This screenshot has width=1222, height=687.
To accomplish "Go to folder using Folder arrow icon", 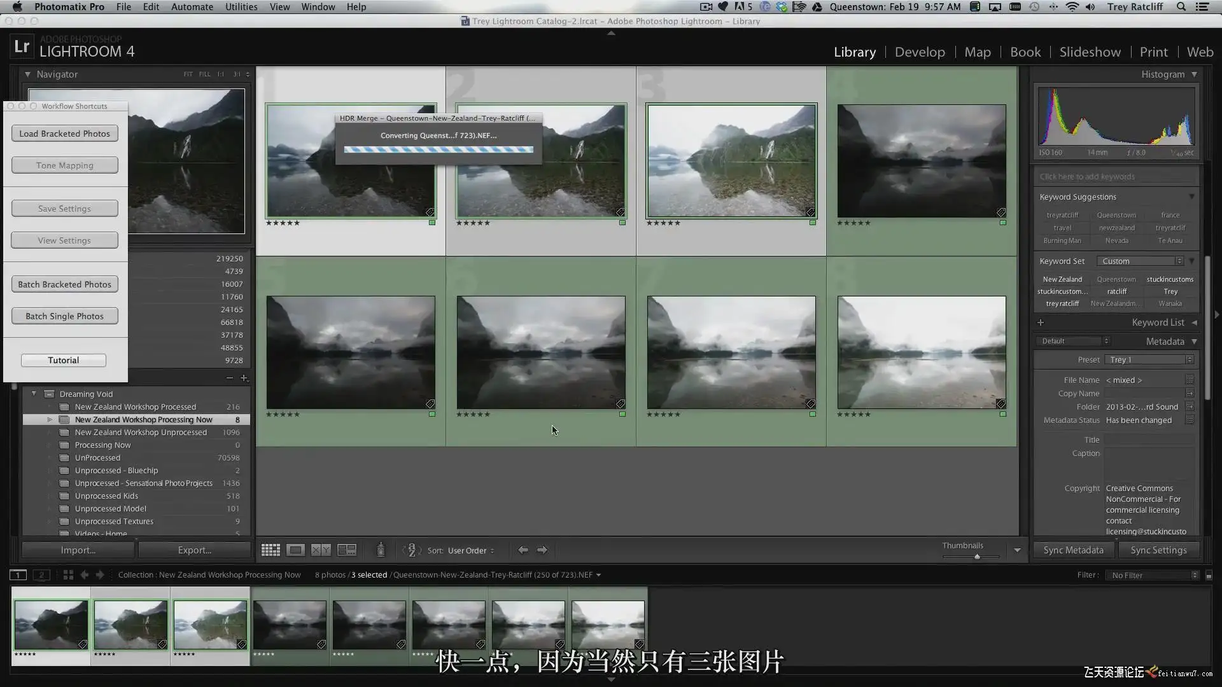I will [1190, 407].
